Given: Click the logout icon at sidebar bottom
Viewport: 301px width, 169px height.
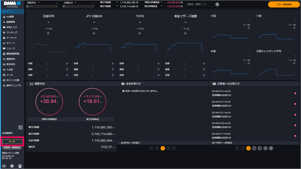Looking at the screenshot, I should [4, 166].
